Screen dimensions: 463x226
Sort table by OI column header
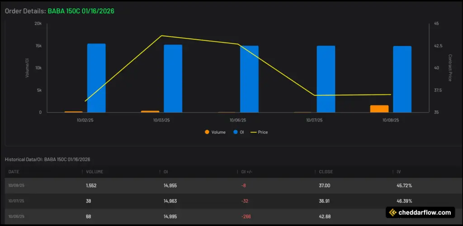pyautogui.click(x=165, y=172)
